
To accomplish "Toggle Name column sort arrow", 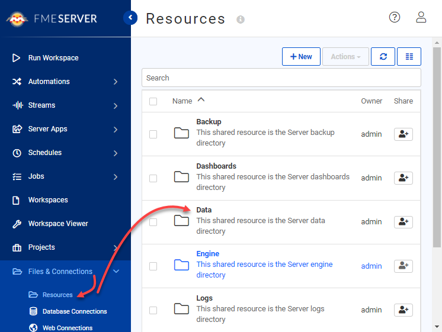I will pos(201,99).
